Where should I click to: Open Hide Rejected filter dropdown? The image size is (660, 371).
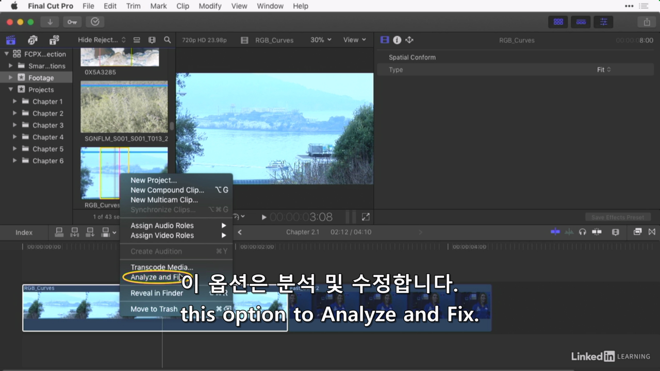(x=102, y=40)
